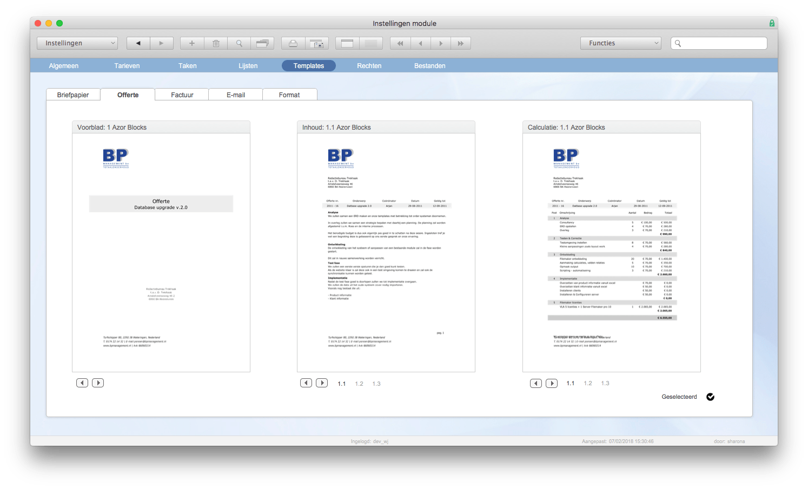Open the Tarieven section
The height and width of the screenshot is (489, 808).
click(x=127, y=66)
